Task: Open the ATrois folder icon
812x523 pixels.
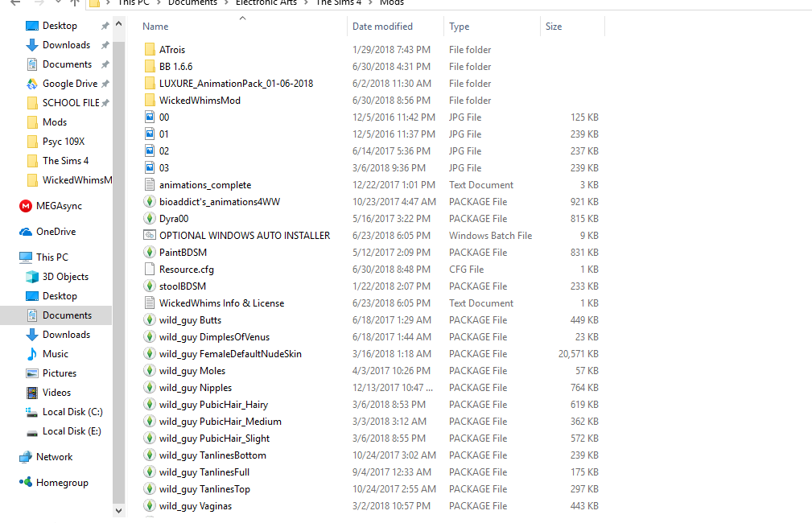Action: tap(150, 50)
